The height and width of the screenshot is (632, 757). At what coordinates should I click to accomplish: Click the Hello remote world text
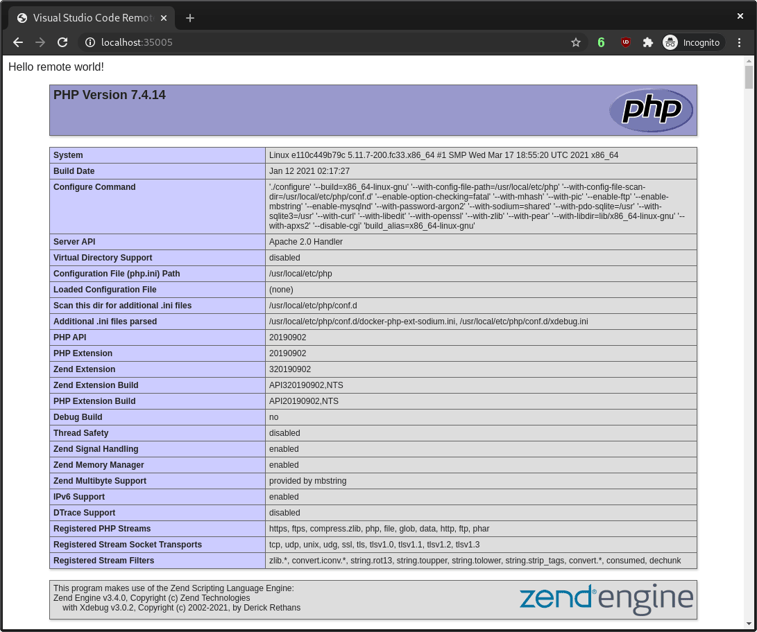[x=56, y=67]
